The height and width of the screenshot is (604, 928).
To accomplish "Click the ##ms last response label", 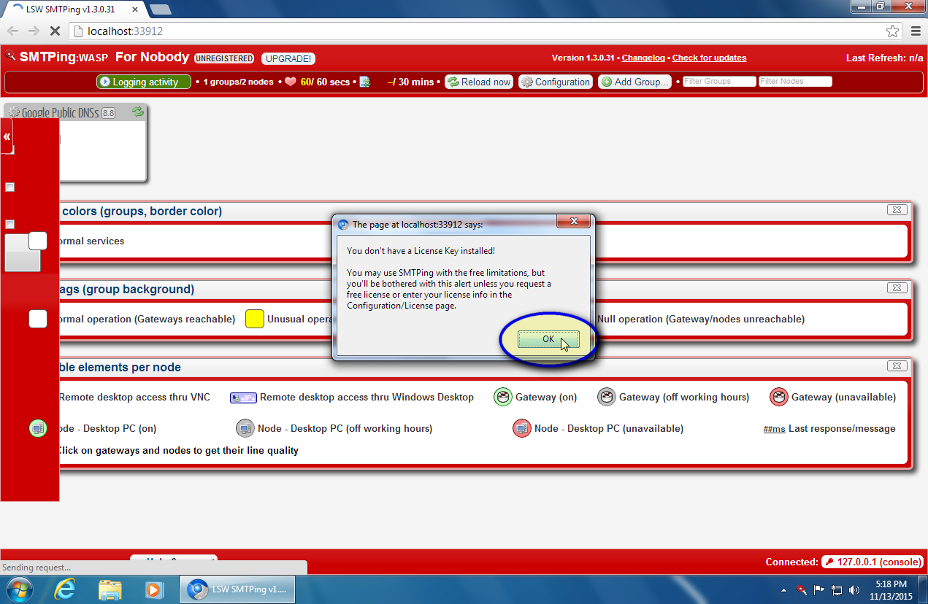I will pyautogui.click(x=774, y=429).
